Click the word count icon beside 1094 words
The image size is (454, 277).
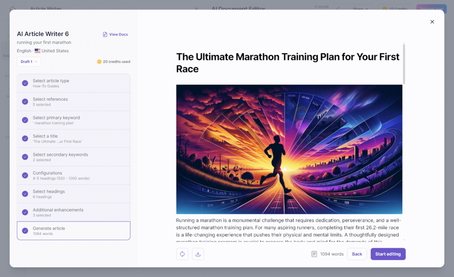coord(313,253)
